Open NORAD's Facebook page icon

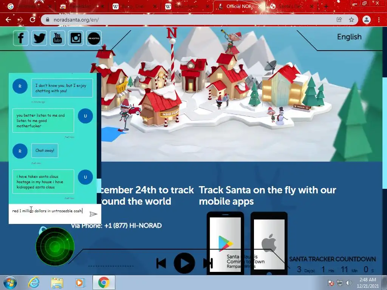coord(21,38)
